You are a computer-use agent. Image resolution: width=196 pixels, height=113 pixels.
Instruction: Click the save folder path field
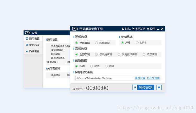(104, 78)
